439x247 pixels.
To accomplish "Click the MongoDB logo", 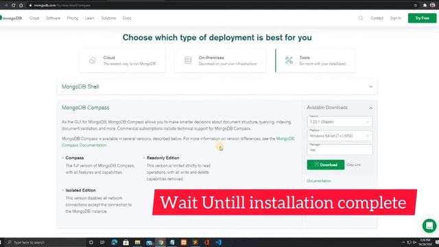I will (11, 19).
